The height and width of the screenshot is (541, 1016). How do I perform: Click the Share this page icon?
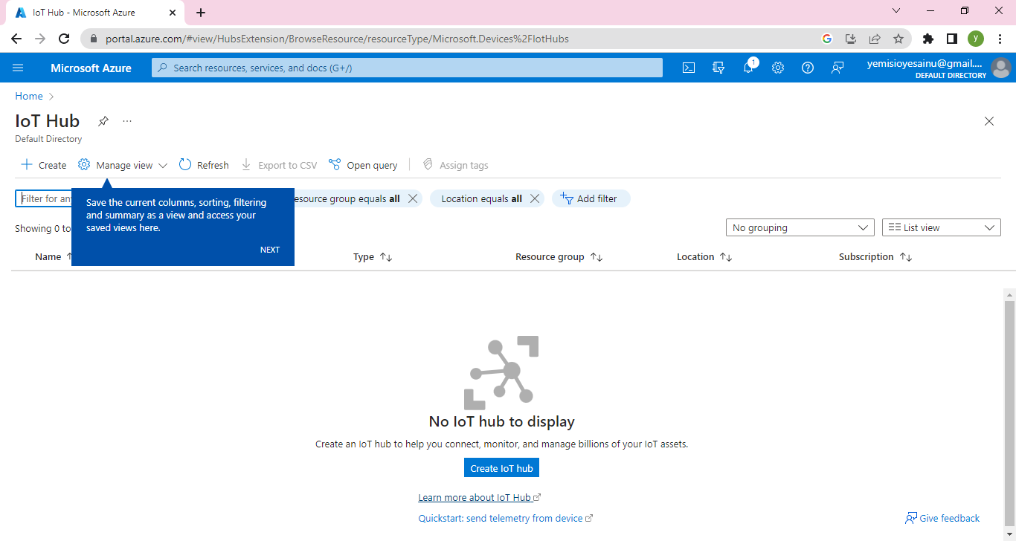click(x=875, y=39)
